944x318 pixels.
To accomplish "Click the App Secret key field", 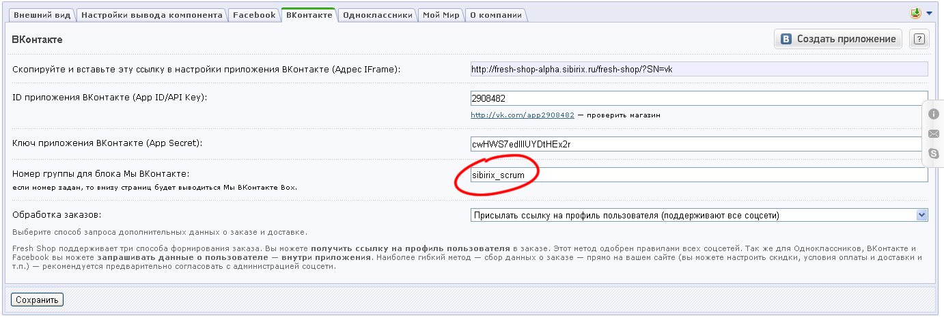I will [699, 144].
